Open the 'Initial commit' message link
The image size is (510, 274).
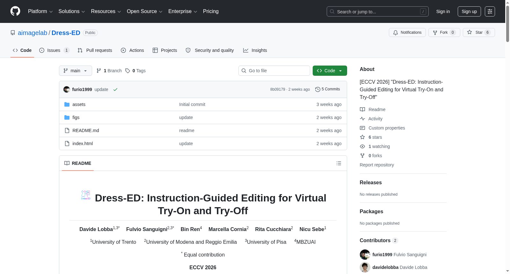(192, 104)
